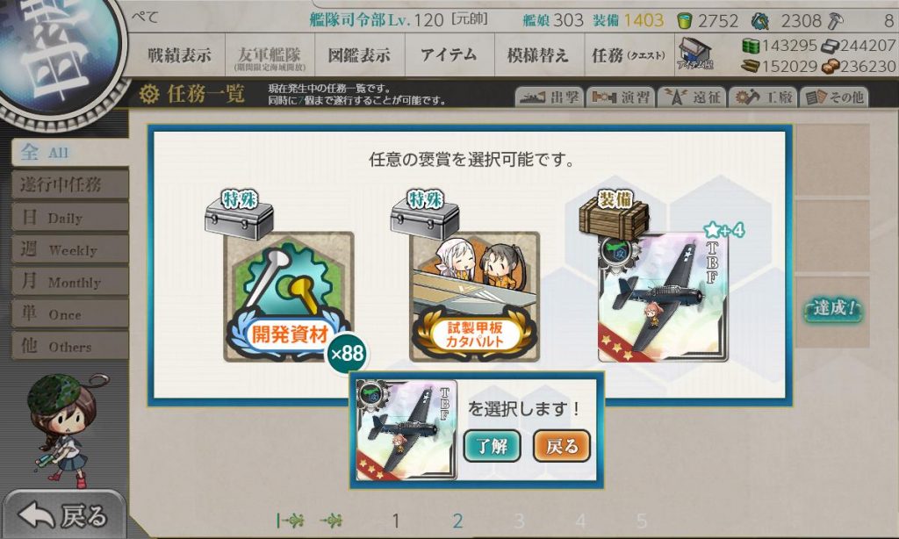
Task: Go to quest page 1
Action: (396, 521)
